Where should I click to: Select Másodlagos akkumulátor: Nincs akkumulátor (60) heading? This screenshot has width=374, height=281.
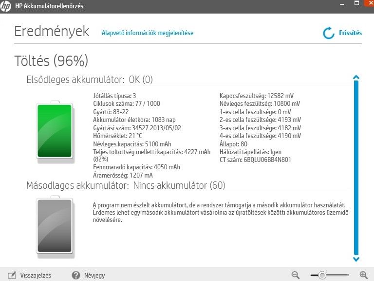pyautogui.click(x=126, y=185)
